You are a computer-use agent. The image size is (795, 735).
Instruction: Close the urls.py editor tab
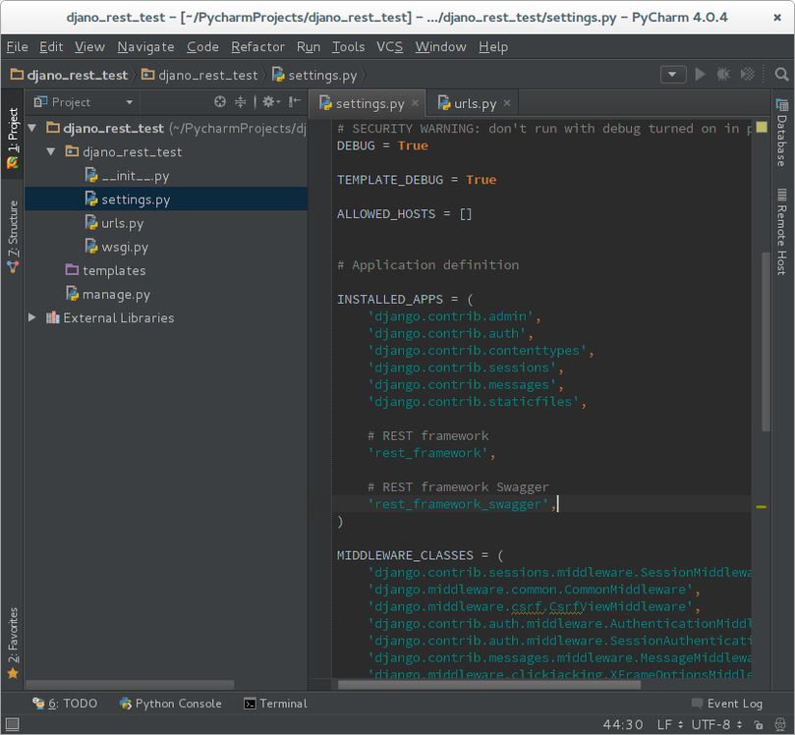(x=506, y=103)
